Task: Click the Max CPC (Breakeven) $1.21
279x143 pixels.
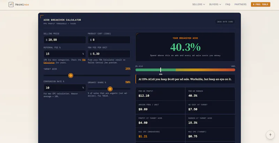Action: (143, 136)
